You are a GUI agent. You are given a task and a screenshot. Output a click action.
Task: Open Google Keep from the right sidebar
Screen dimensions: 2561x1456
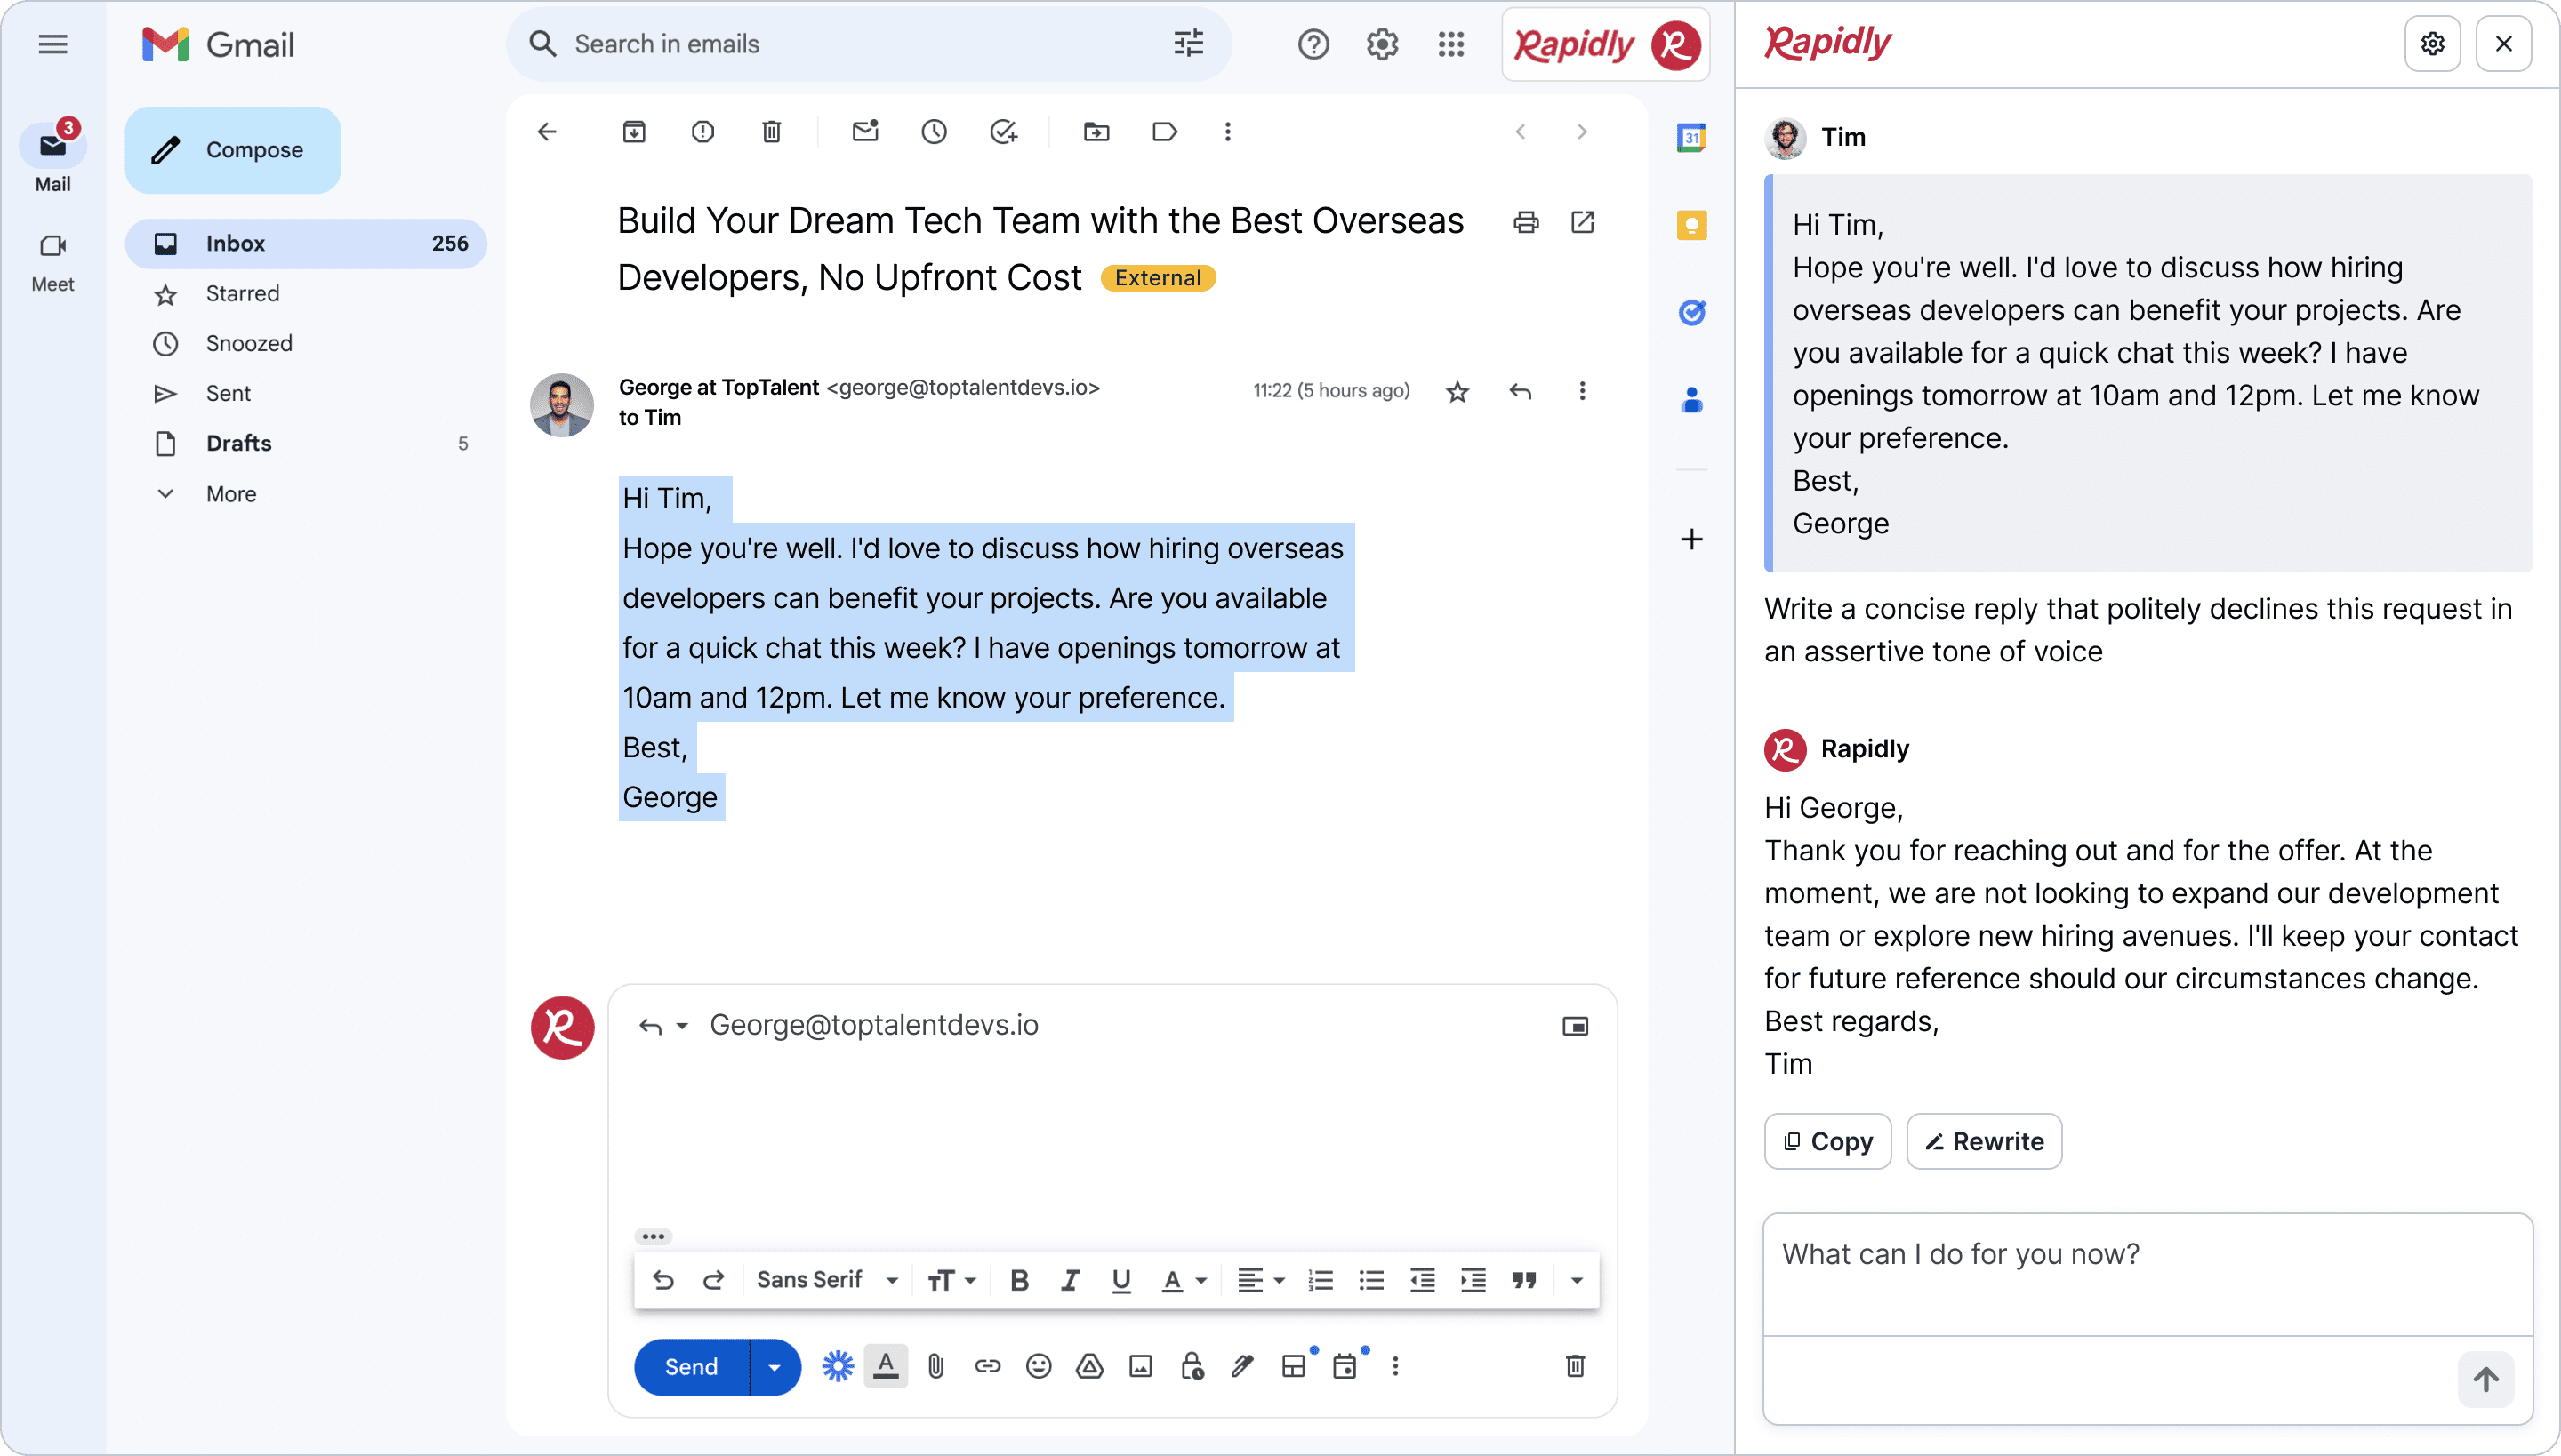1690,225
